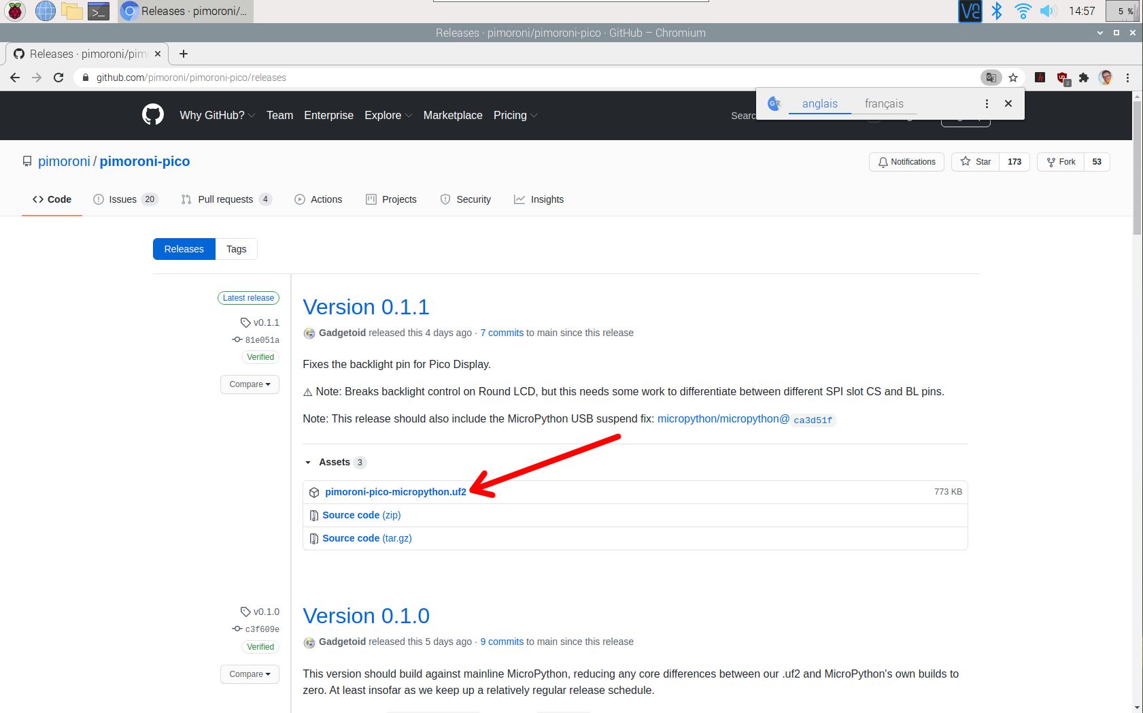Launch web browser from taskbar globe icon

pos(46,11)
